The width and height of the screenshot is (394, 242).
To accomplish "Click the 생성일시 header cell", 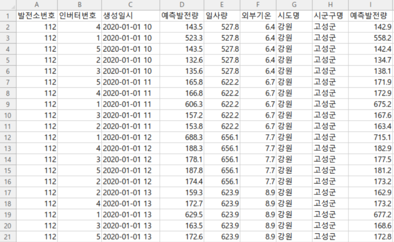I will 131,16.
